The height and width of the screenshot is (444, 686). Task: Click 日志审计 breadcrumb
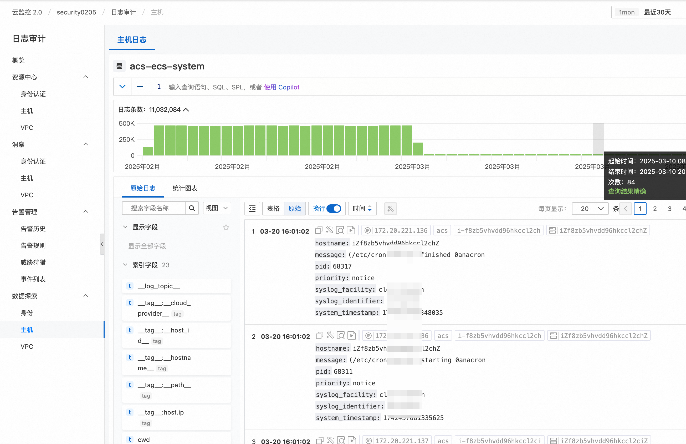124,12
